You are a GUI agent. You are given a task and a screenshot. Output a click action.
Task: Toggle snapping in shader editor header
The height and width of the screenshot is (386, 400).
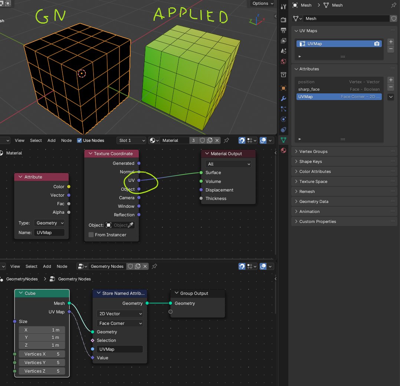[242, 140]
